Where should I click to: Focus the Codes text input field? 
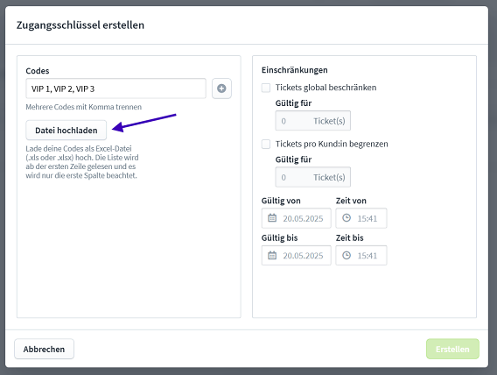116,88
